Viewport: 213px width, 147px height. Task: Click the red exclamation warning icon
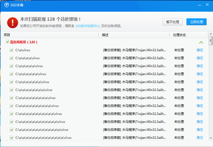coord(13,23)
